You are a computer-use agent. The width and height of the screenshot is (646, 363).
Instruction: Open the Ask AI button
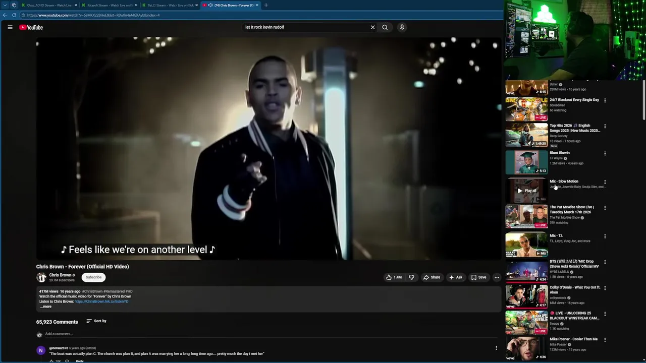click(x=455, y=277)
